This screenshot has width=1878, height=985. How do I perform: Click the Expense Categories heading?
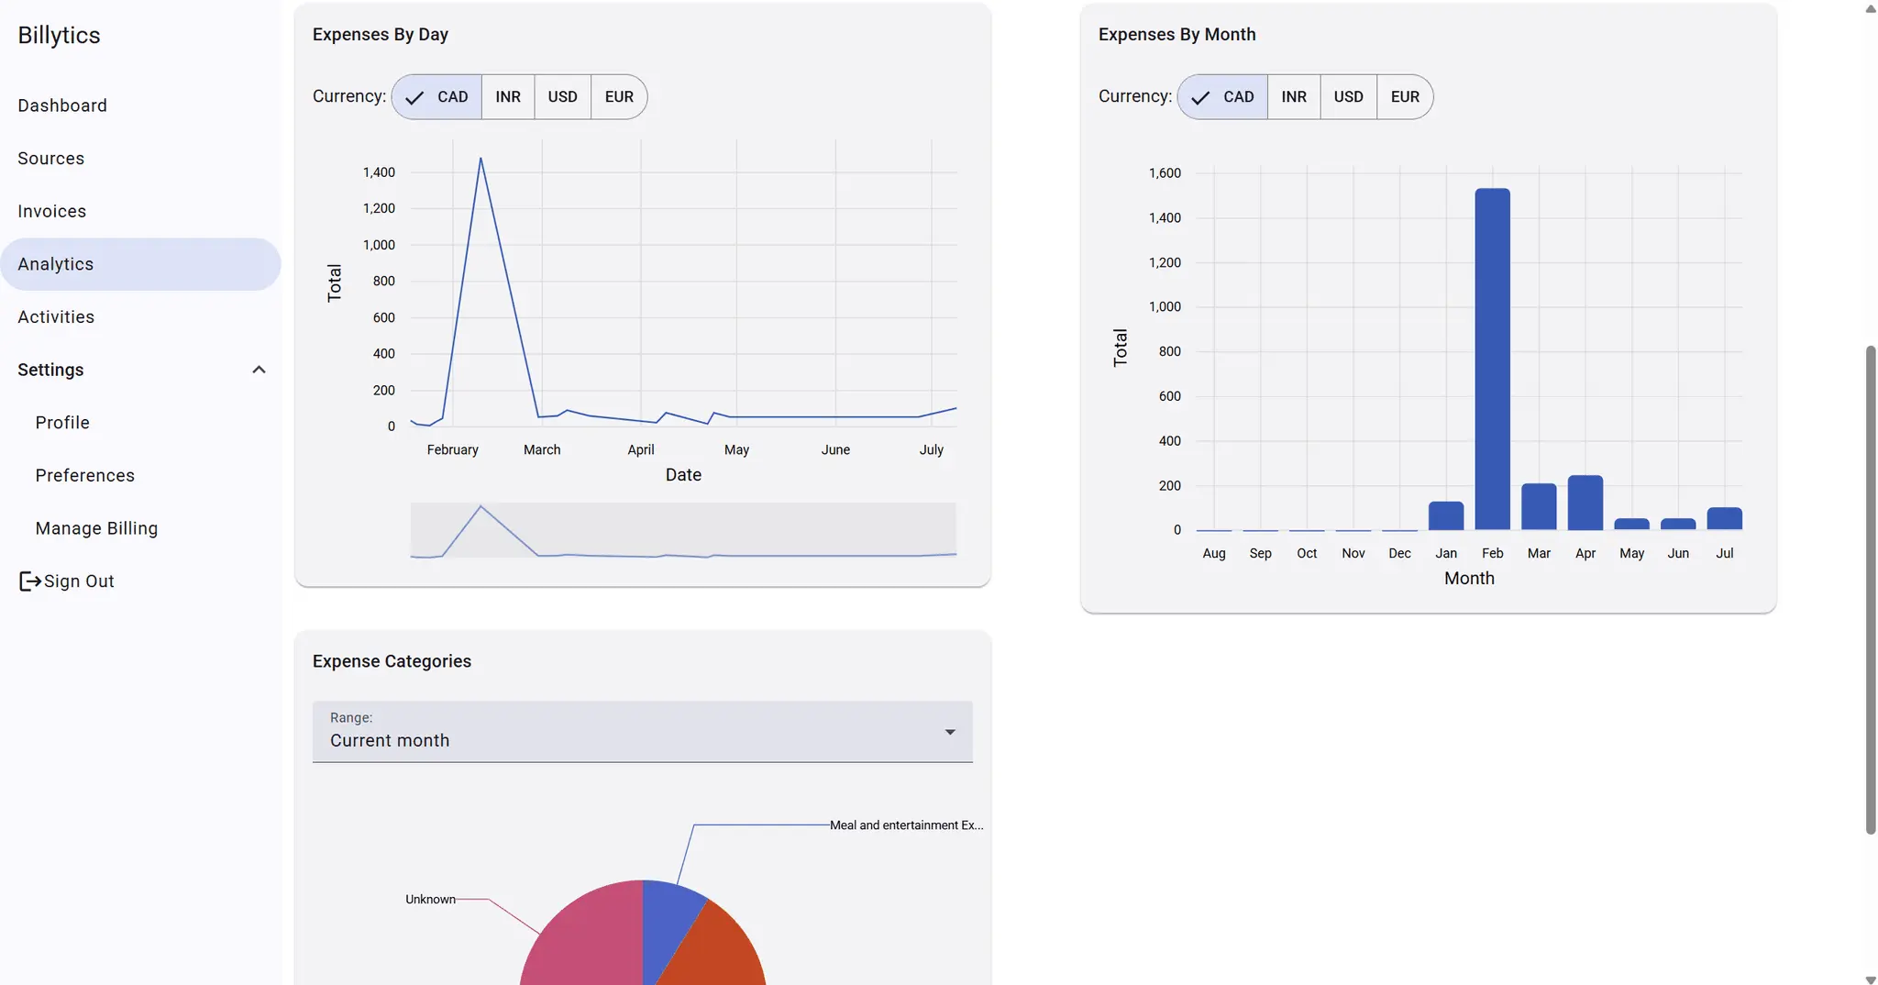coord(392,661)
